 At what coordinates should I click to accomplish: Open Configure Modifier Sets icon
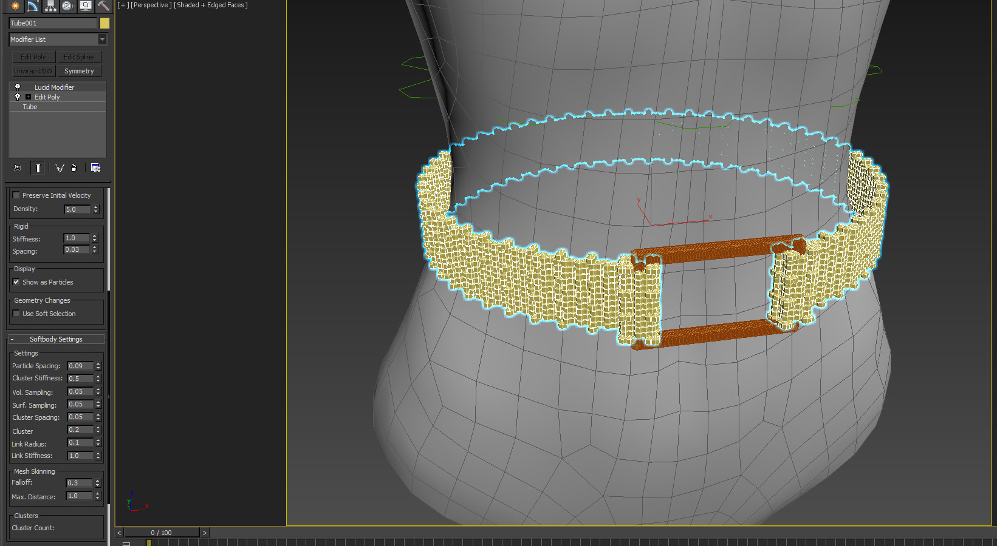pyautogui.click(x=95, y=168)
